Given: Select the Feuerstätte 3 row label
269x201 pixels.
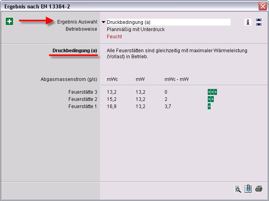Looking at the screenshot, I should [83, 92].
